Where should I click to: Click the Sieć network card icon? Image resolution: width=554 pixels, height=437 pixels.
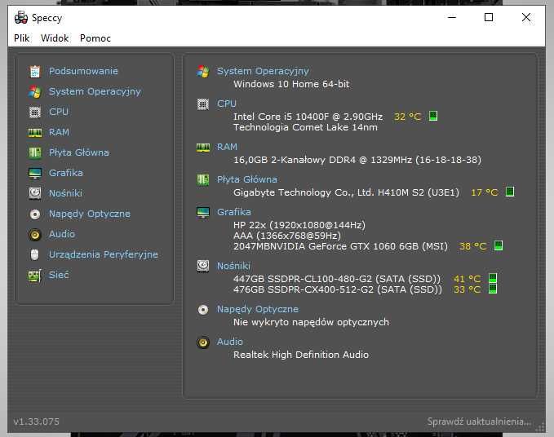34,275
